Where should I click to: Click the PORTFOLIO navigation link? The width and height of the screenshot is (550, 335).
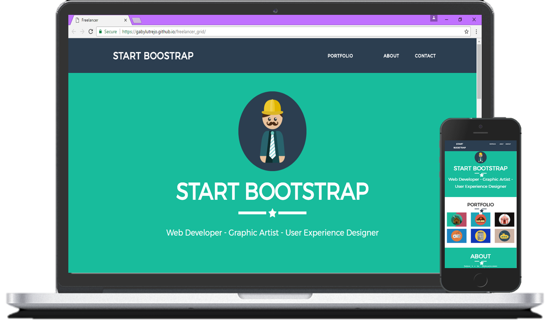point(340,56)
